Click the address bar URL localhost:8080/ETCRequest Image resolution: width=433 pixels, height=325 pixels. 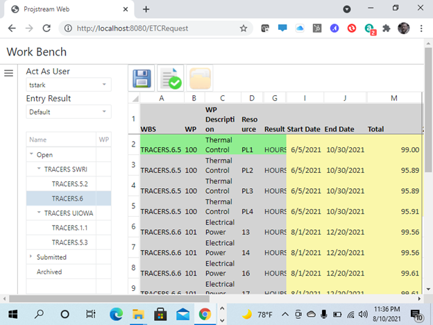click(133, 28)
